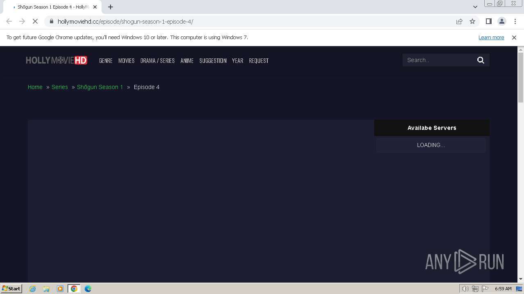Image resolution: width=524 pixels, height=294 pixels.
Task: Click the video player area
Action: [x=201, y=201]
